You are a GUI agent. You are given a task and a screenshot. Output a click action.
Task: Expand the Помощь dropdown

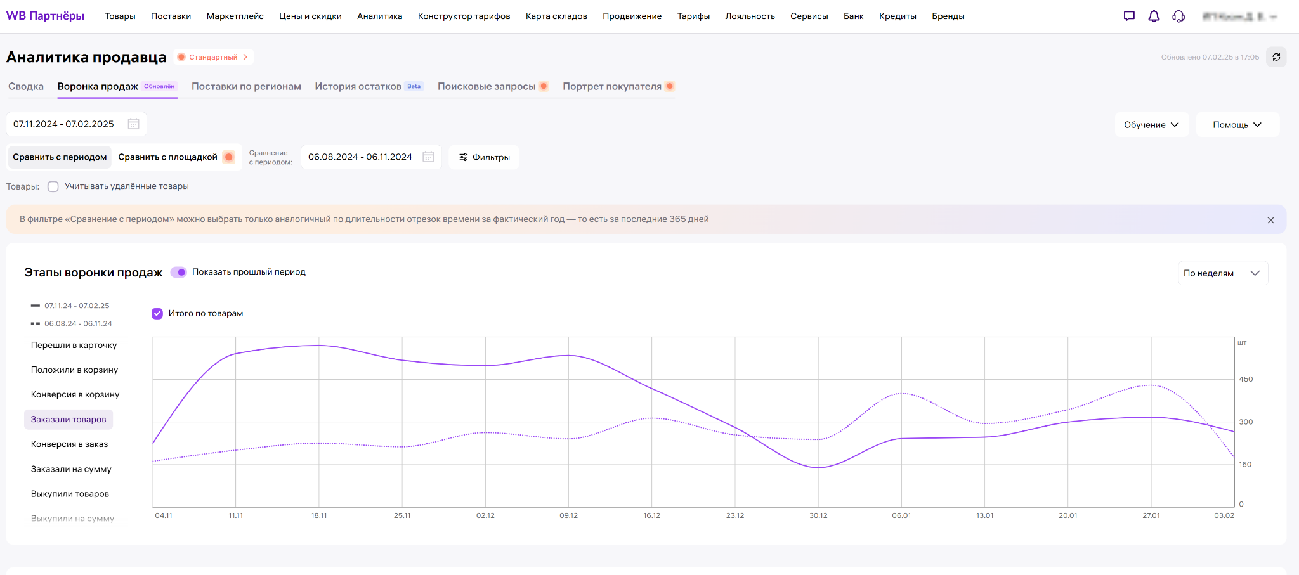(1237, 125)
